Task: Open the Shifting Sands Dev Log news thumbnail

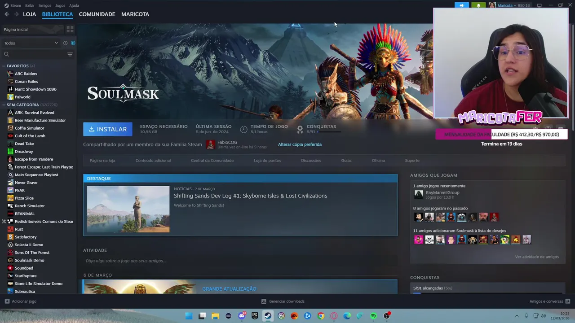Action: pyautogui.click(x=128, y=209)
